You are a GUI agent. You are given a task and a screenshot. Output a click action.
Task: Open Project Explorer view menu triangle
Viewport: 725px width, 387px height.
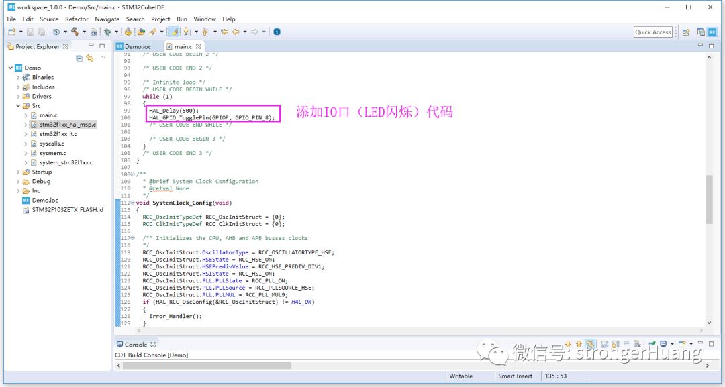103,57
